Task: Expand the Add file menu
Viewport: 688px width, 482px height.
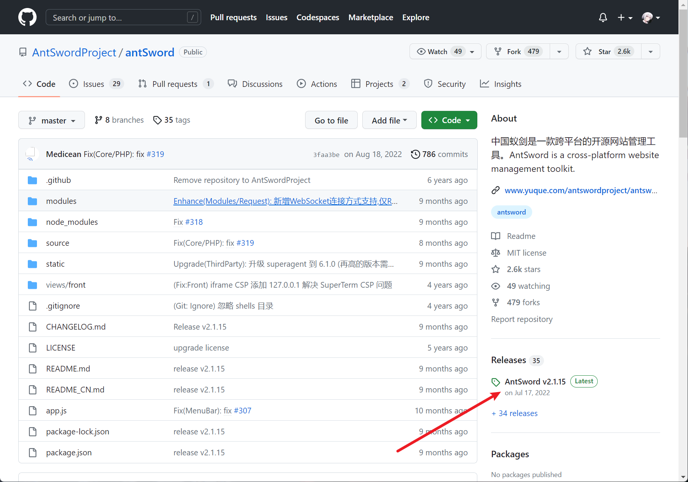Action: [389, 120]
